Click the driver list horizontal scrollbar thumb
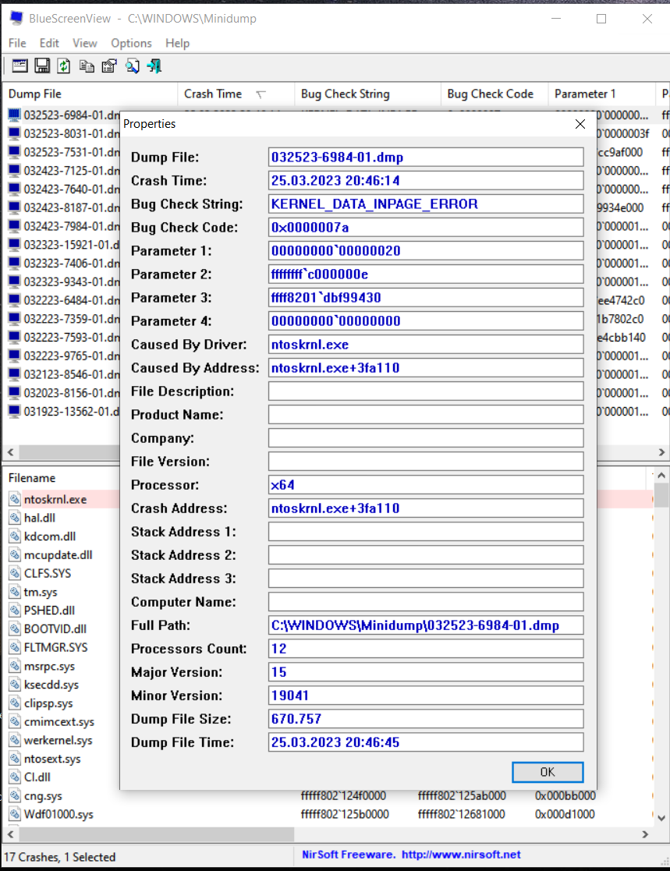670x871 pixels. (156, 834)
